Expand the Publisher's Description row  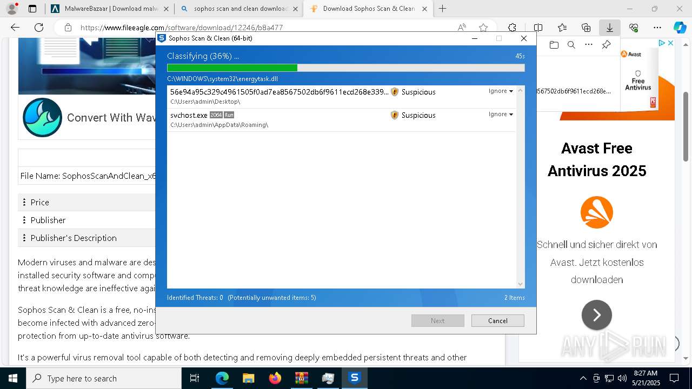[x=87, y=238]
